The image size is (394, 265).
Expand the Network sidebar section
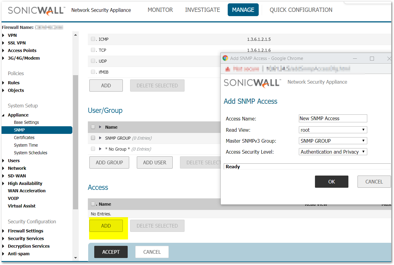click(x=3, y=168)
